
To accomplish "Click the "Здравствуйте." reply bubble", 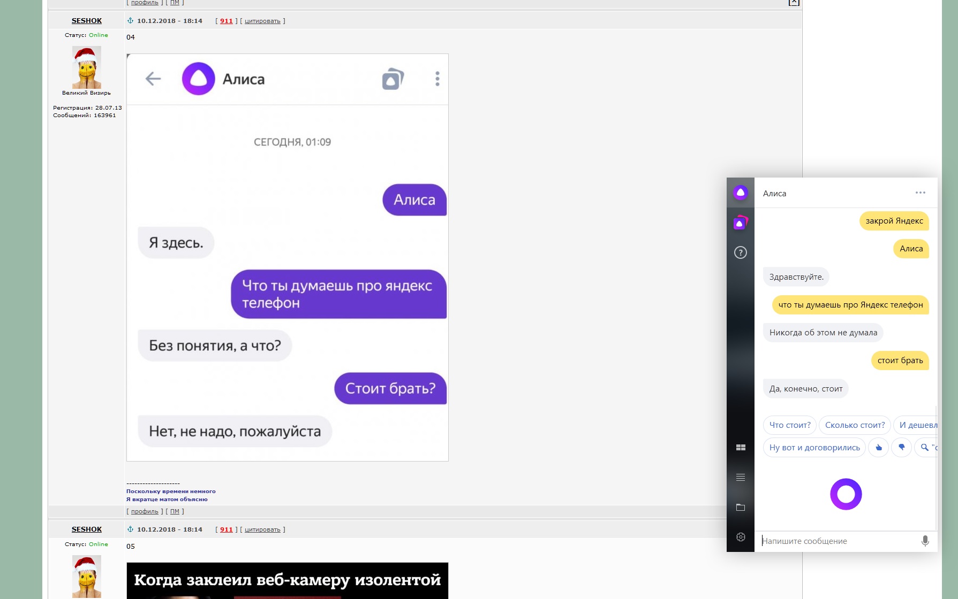I will (796, 277).
